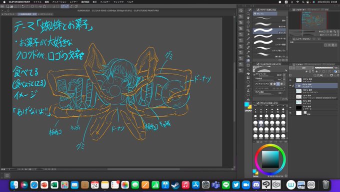Image resolution: width=340 pixels, height=192 pixels.
Task: Select the highlighted wavy-stroke brush preset
Action: click(269, 31)
